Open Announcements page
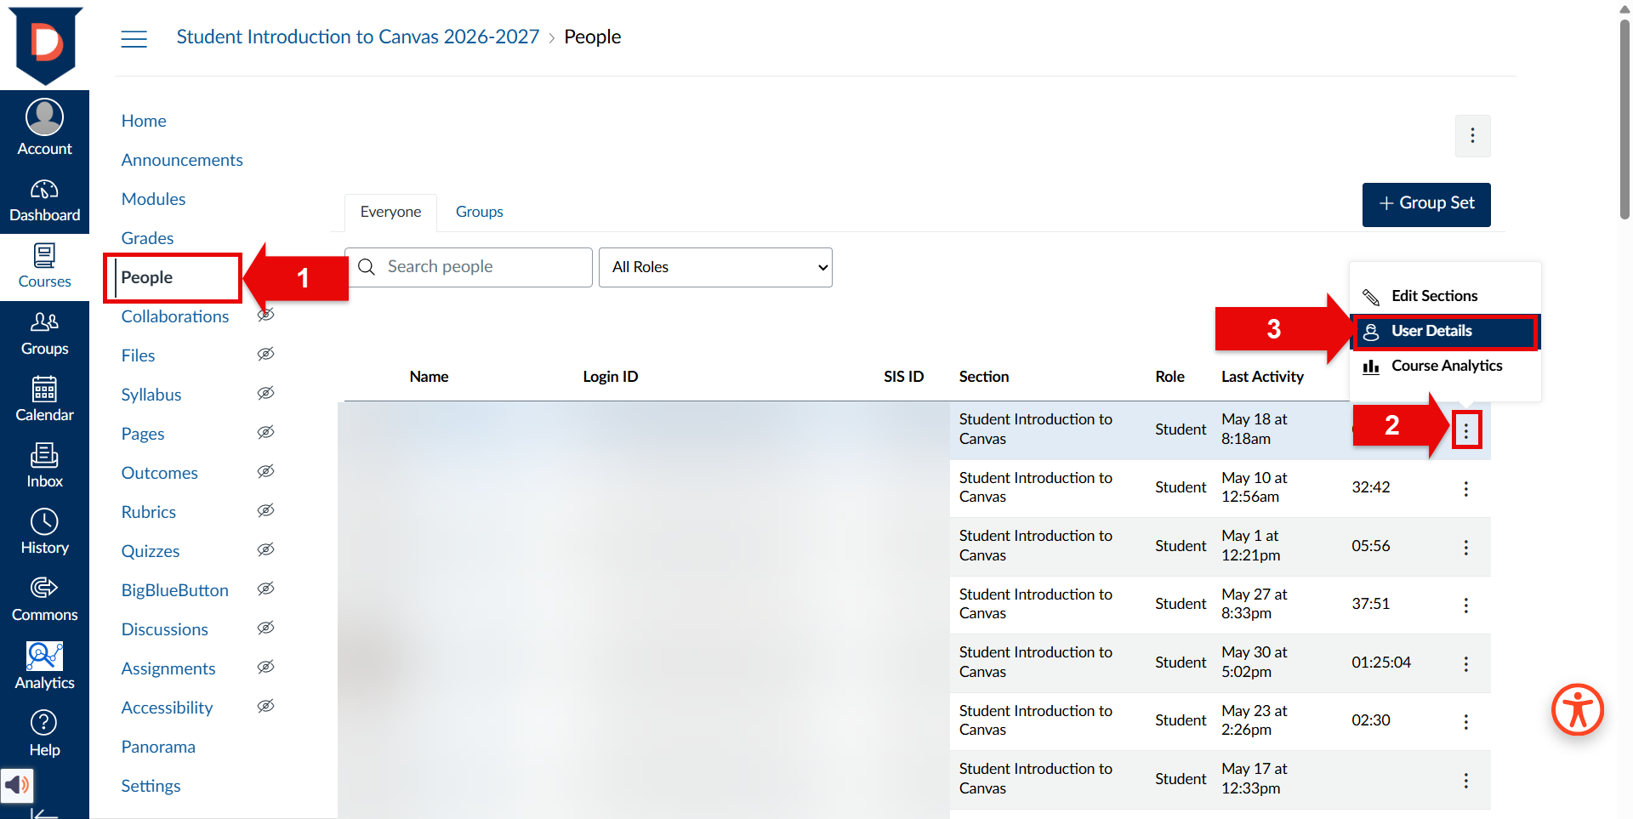 click(x=182, y=160)
